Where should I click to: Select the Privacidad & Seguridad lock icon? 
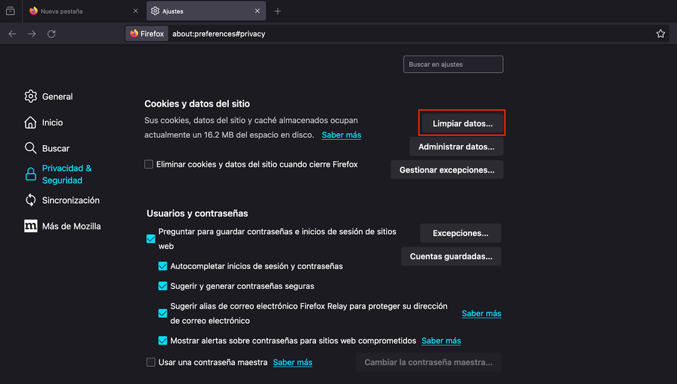(x=30, y=174)
